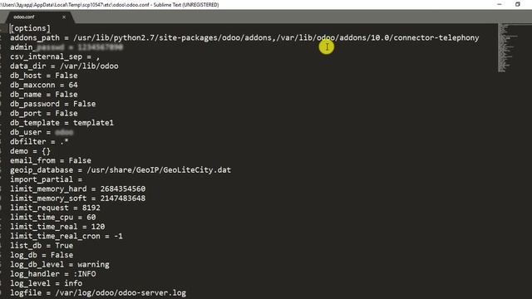Click the addons_path key text
Image resolution: width=532 pixels, height=299 pixels.
(35, 37)
